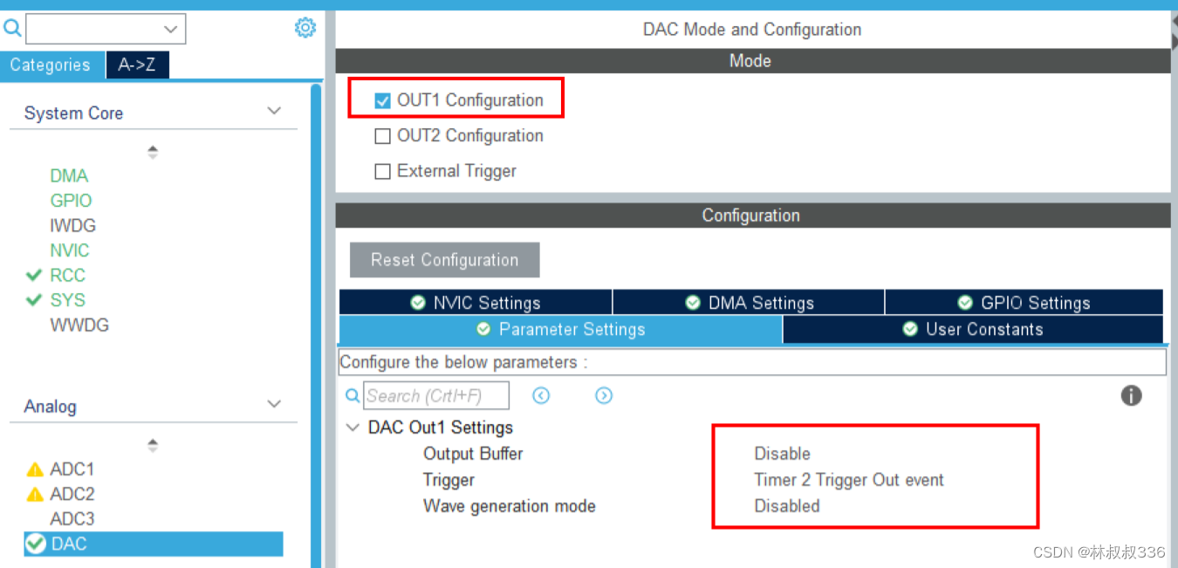This screenshot has width=1178, height=568.
Task: Change Output Buffer value Disable
Action: point(782,454)
